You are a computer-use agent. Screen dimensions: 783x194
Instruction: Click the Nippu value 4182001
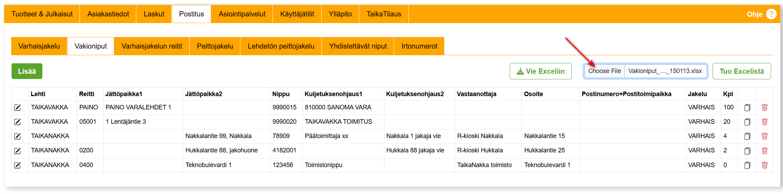pos(284,150)
